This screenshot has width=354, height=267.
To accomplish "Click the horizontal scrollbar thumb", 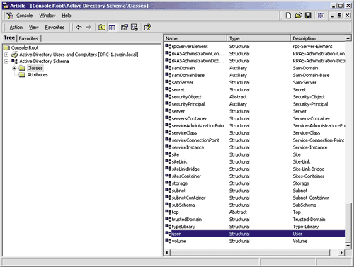I will point(250,253).
